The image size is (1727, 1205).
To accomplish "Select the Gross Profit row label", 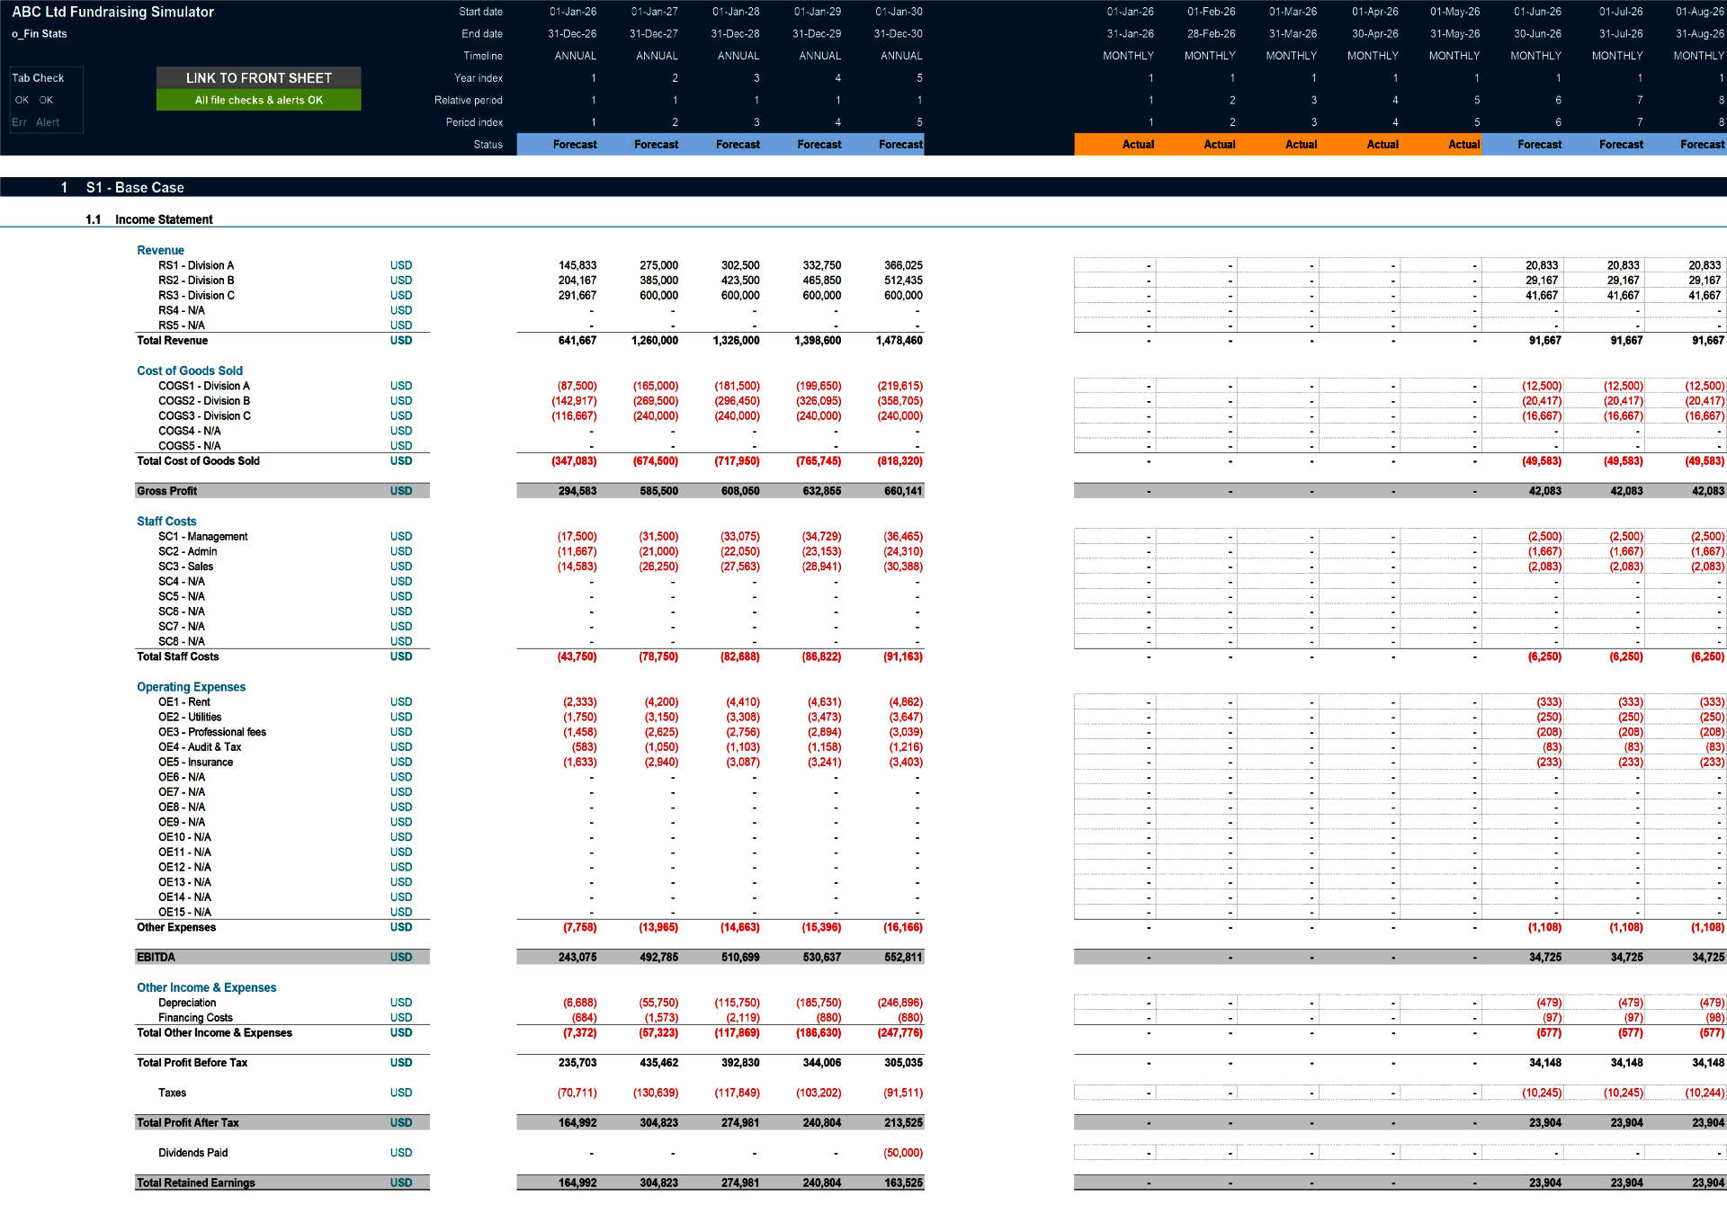I will point(166,491).
